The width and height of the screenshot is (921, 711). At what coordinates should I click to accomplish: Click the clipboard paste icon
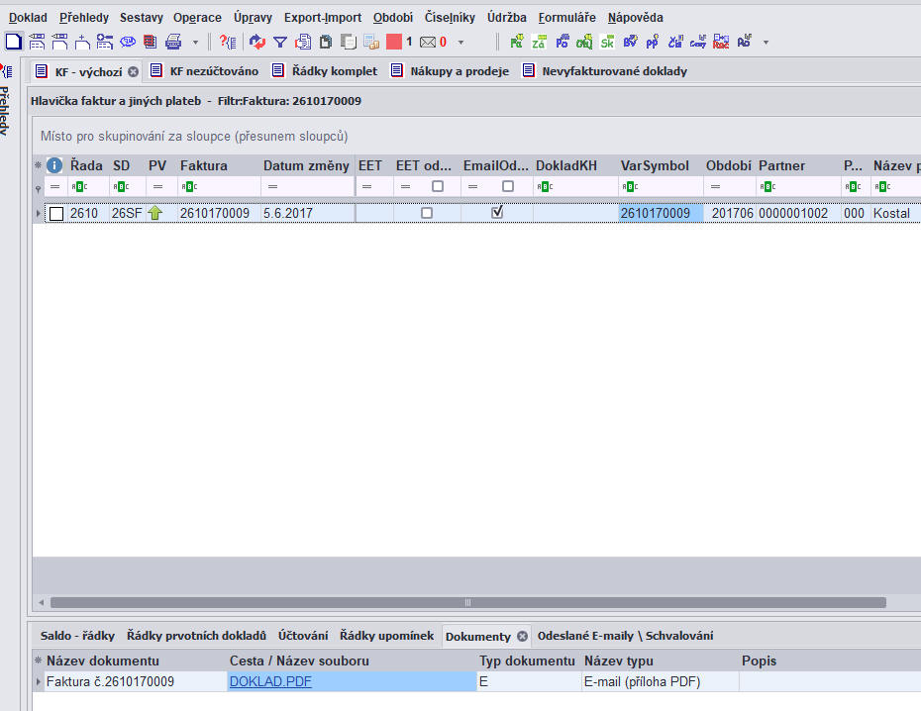(326, 42)
